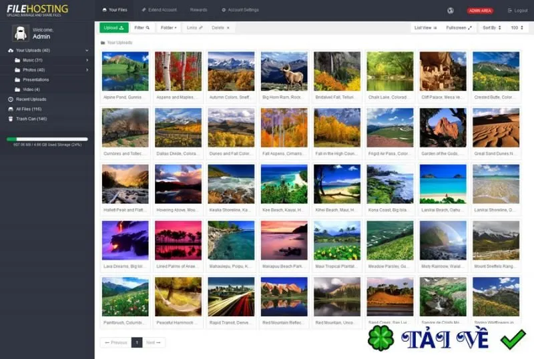This screenshot has height=359, width=534.
Task: Open the 100 per-page dropdown
Action: [x=517, y=27]
